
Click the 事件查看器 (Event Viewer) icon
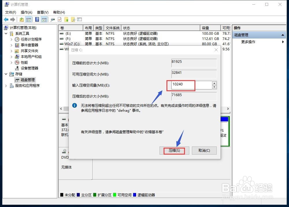(17, 45)
